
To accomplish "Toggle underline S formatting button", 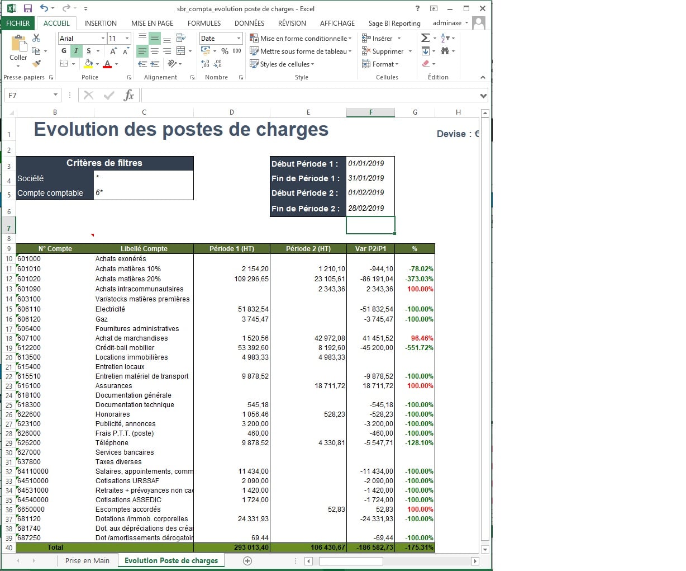I will (x=88, y=51).
